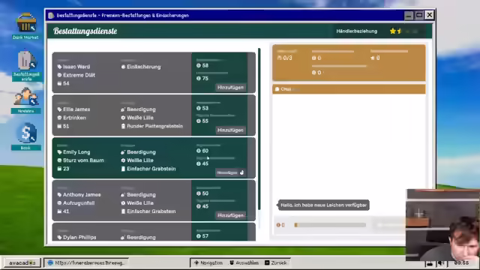The height and width of the screenshot is (270, 480).
Task: Open the people desktop icon above Bank
Action: pos(26,100)
